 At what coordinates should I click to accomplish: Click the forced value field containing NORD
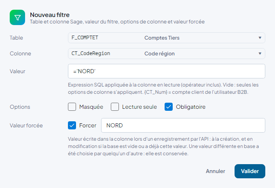coord(183,125)
